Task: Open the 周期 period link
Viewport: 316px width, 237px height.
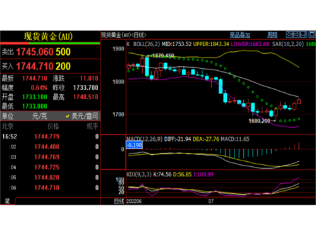Action: (272, 35)
